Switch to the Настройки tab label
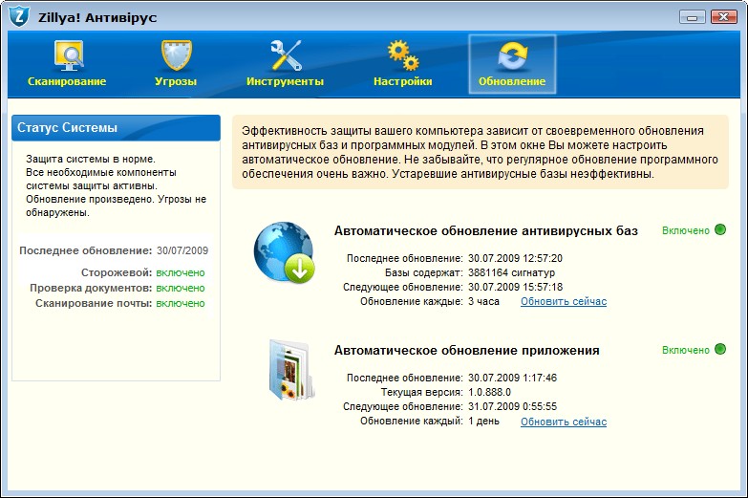This screenshot has width=748, height=498. pos(402,81)
